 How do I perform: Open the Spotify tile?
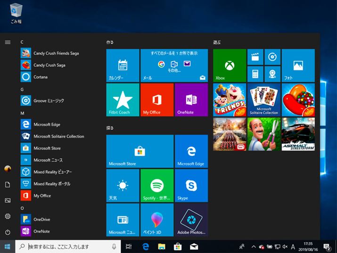(x=156, y=185)
